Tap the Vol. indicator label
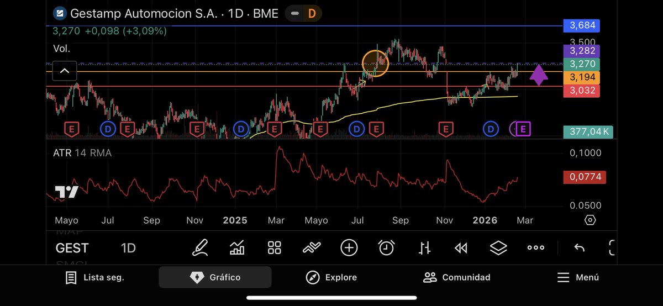This screenshot has width=663, height=306. click(62, 49)
